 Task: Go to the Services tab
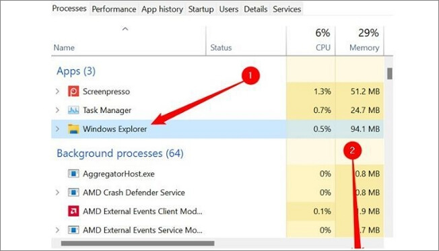[x=287, y=9]
